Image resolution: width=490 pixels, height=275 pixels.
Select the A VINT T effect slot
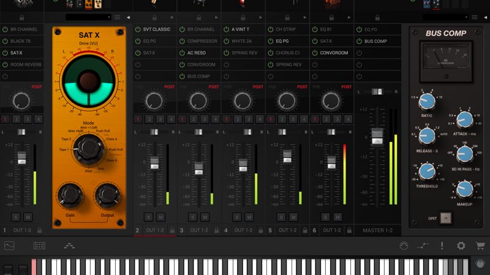click(x=243, y=29)
